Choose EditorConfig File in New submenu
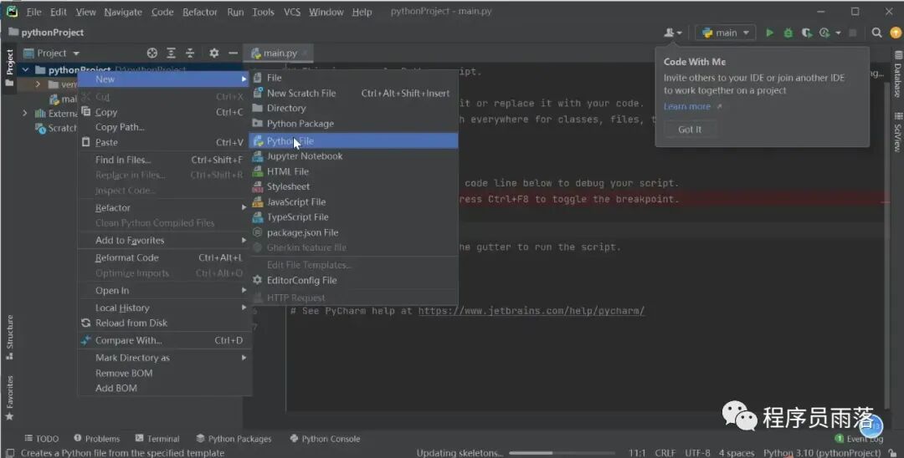Image resolution: width=904 pixels, height=458 pixels. point(353,280)
